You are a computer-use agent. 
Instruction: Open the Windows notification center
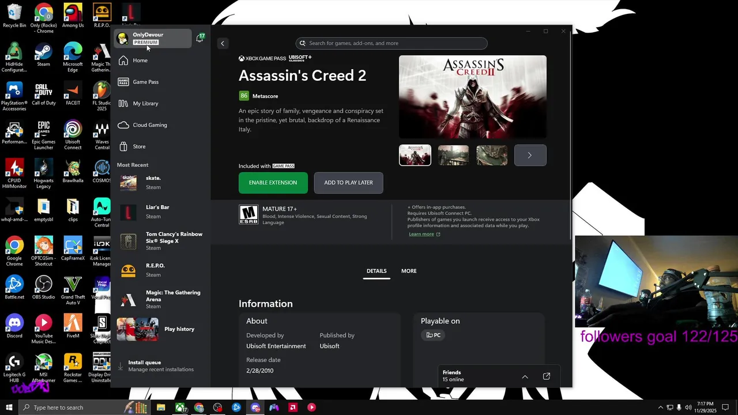click(x=725, y=408)
